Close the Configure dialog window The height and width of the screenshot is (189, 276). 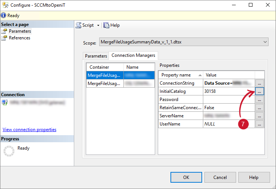pos(268,5)
